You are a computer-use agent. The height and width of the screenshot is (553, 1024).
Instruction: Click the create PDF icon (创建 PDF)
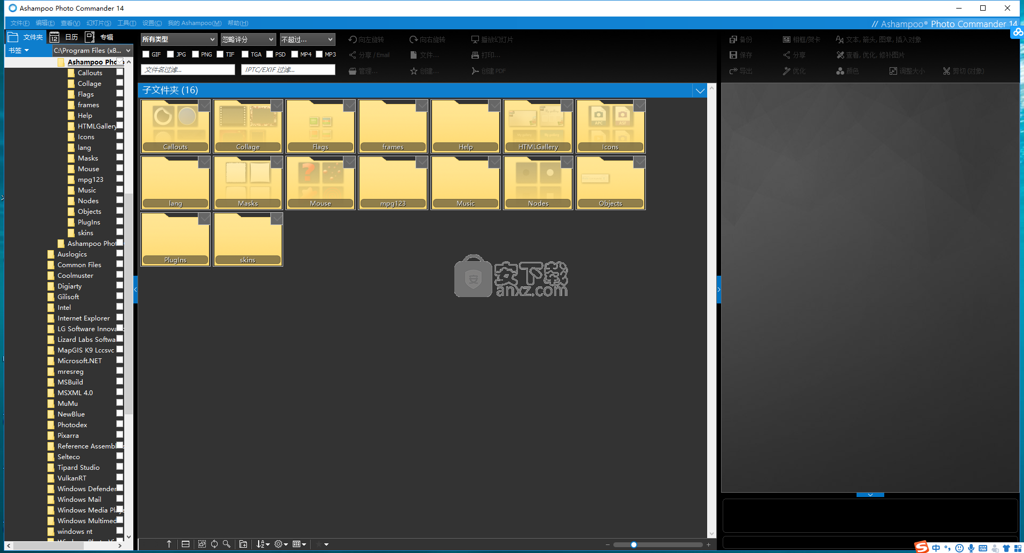point(475,71)
